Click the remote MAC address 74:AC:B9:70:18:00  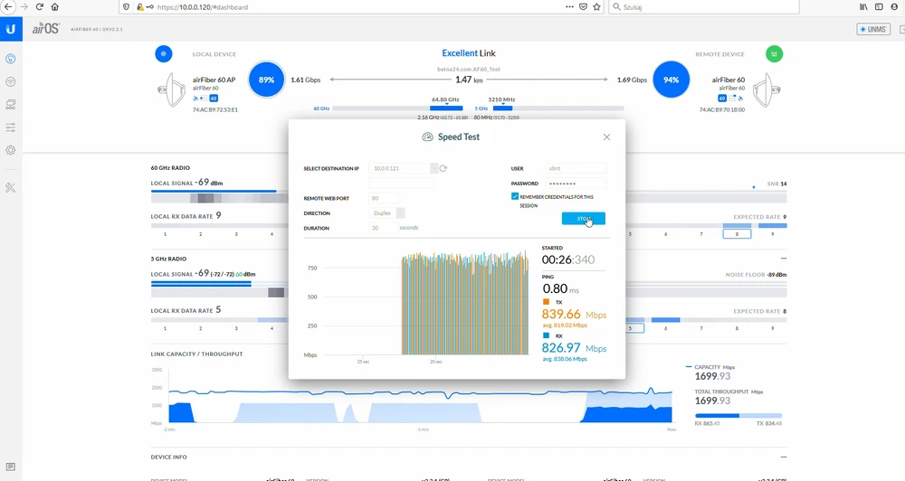point(722,109)
